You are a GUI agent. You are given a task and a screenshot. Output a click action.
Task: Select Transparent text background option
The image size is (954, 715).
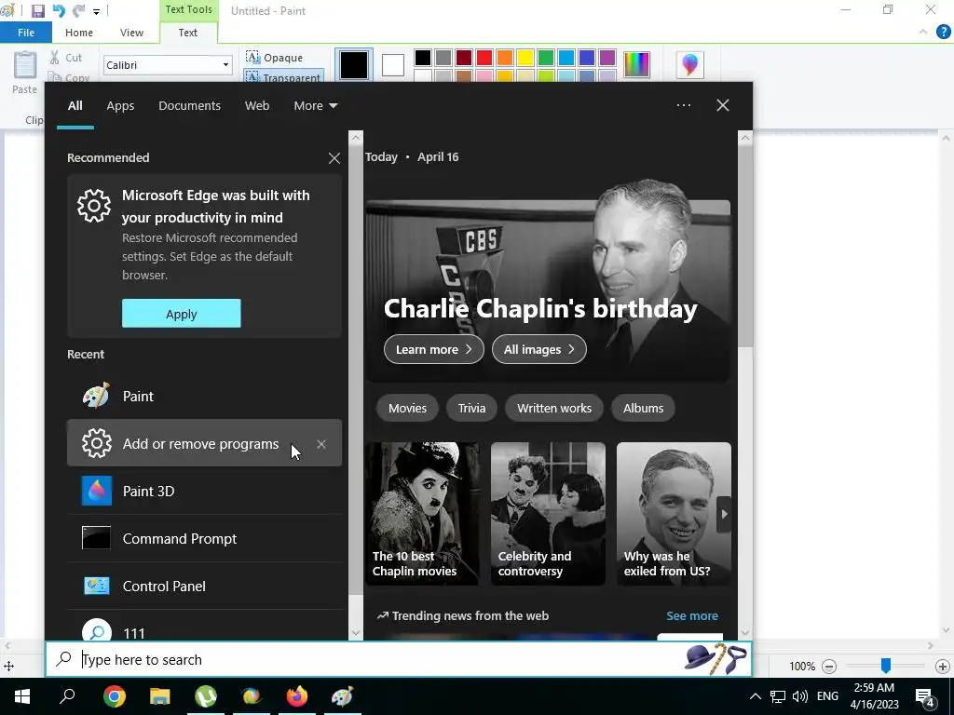pyautogui.click(x=283, y=77)
